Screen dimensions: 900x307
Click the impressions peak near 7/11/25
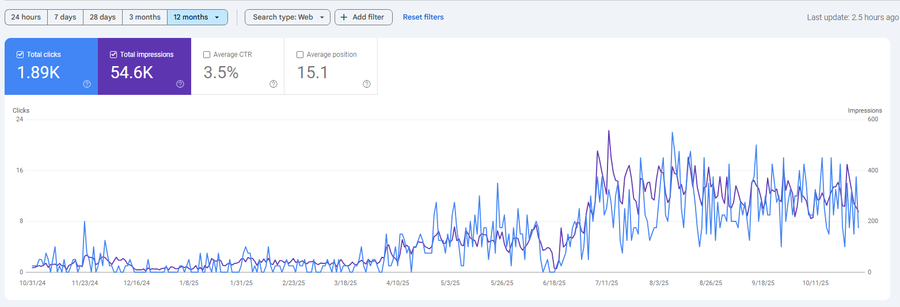coord(609,131)
